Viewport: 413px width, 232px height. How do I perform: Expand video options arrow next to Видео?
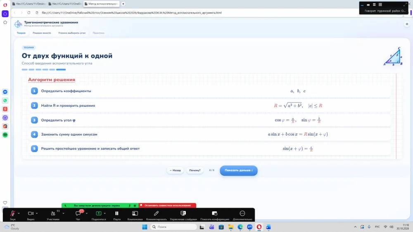(x=37, y=213)
